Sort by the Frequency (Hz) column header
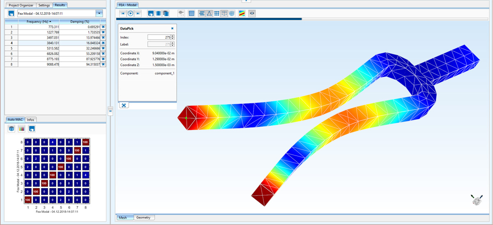Screen dimensions: 493x225 [39, 21]
